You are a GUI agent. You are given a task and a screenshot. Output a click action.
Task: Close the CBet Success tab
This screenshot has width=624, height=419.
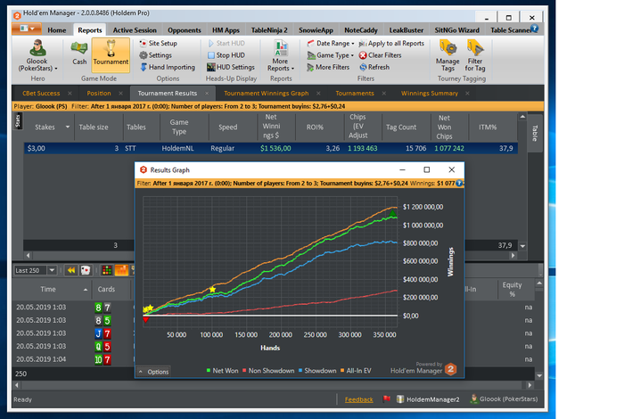70,93
